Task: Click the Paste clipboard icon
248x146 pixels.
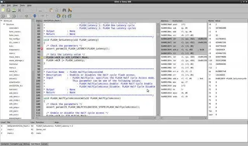Action: click(51, 10)
